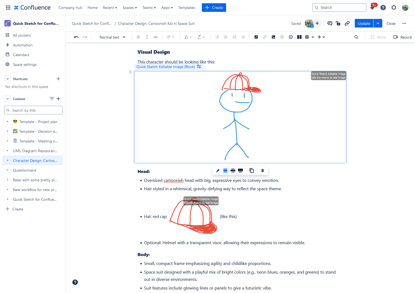The image size is (415, 293).
Task: Expand the Update dropdown arrow
Action: tap(378, 23)
